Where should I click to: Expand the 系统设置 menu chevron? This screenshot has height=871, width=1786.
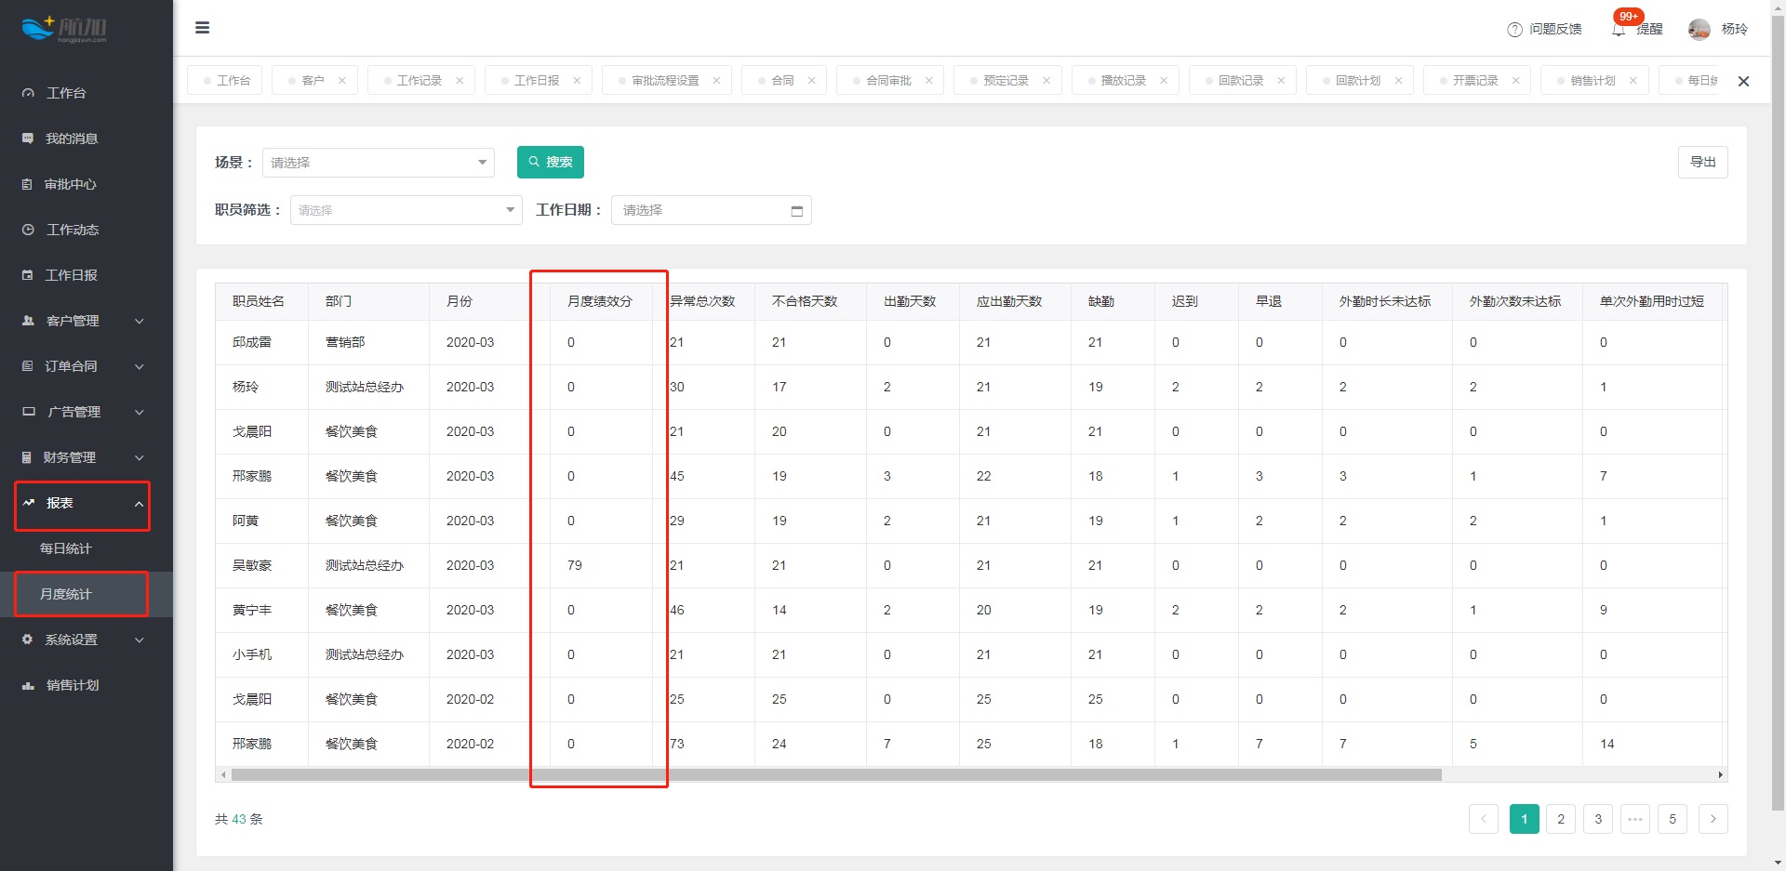click(x=140, y=640)
